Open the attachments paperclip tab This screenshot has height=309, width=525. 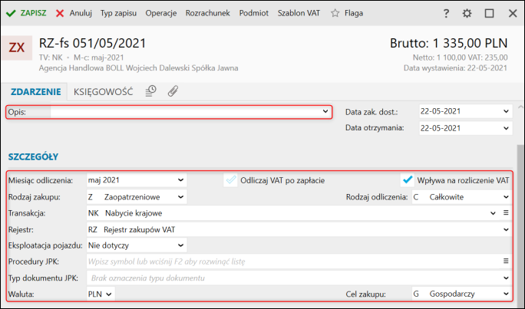pos(173,91)
